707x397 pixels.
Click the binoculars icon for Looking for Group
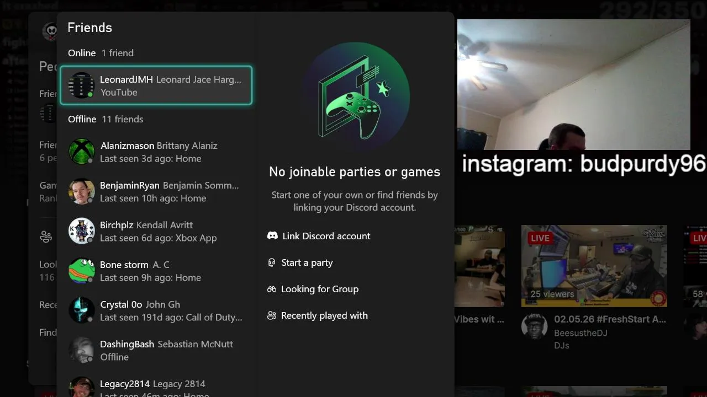coord(271,289)
